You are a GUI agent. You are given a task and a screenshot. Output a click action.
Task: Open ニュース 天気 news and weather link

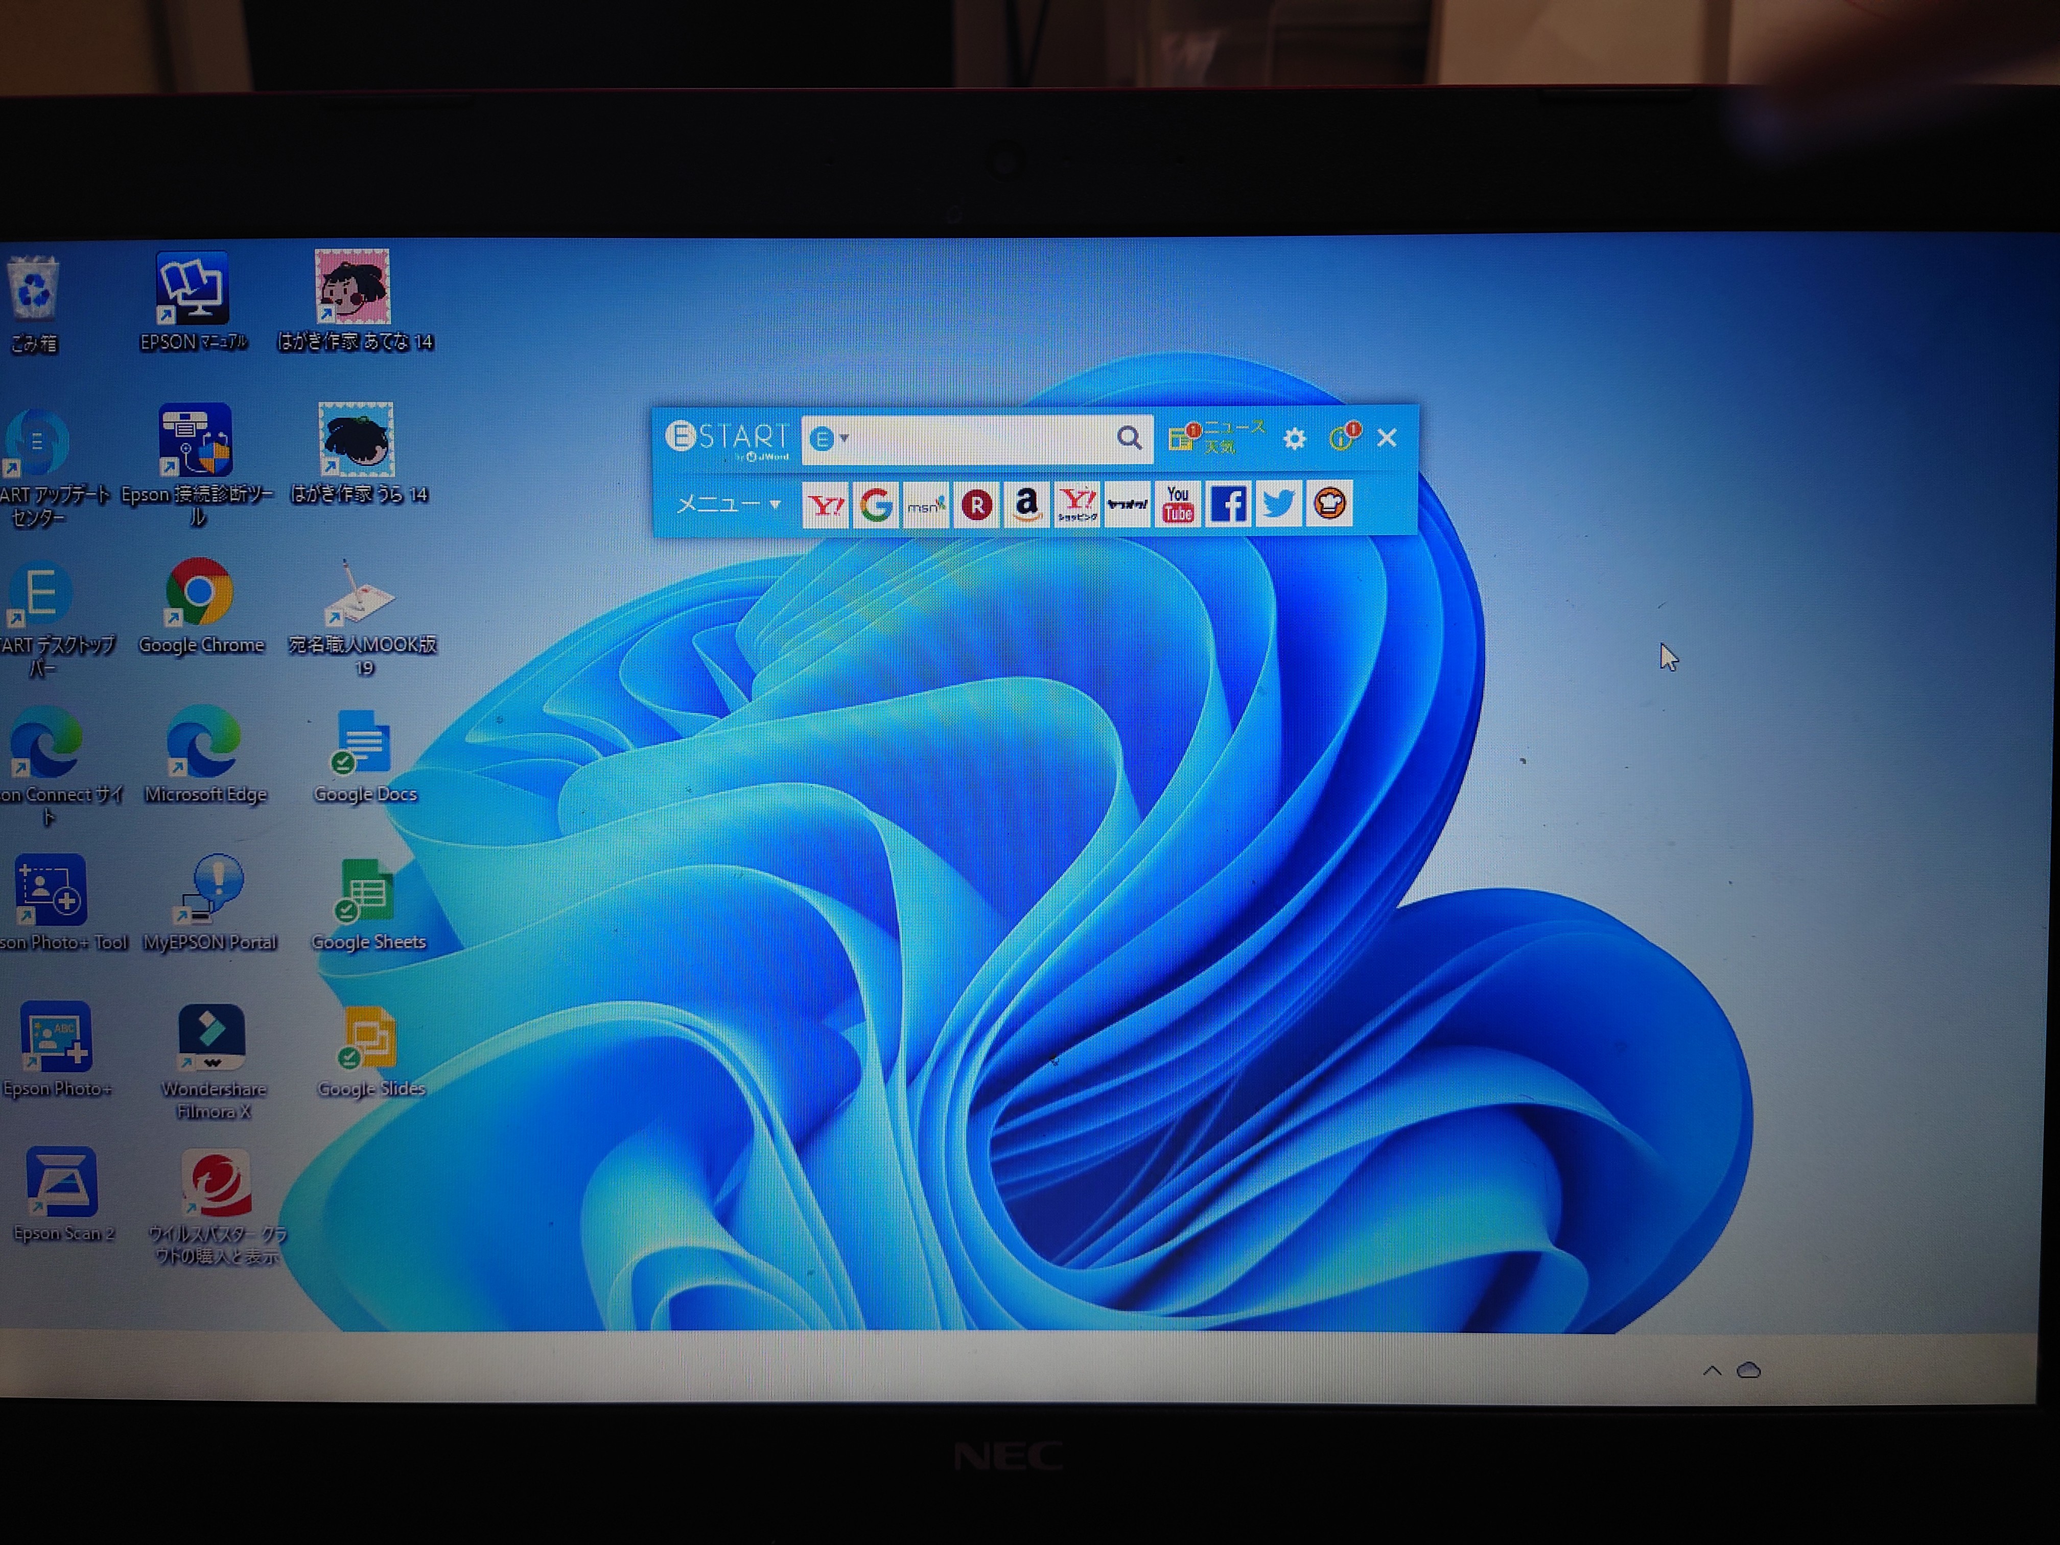point(1218,437)
